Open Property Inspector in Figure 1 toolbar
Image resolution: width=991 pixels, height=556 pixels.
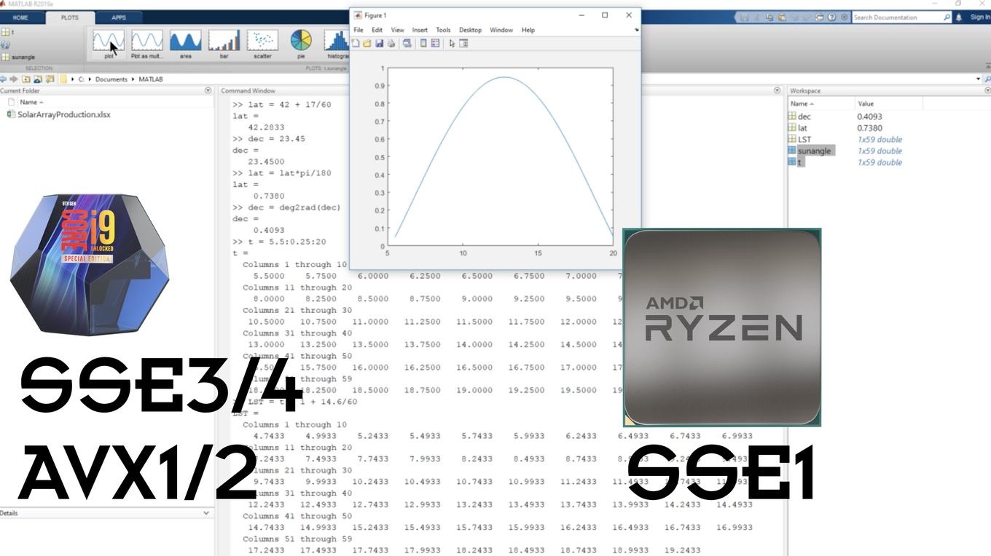click(463, 44)
